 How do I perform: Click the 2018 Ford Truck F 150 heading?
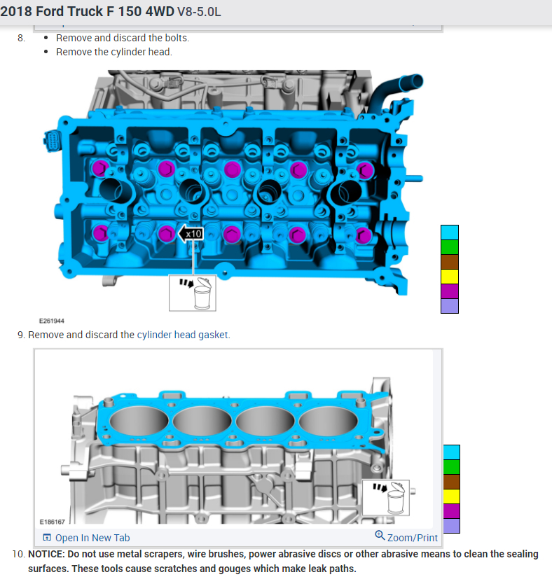pyautogui.click(x=111, y=12)
